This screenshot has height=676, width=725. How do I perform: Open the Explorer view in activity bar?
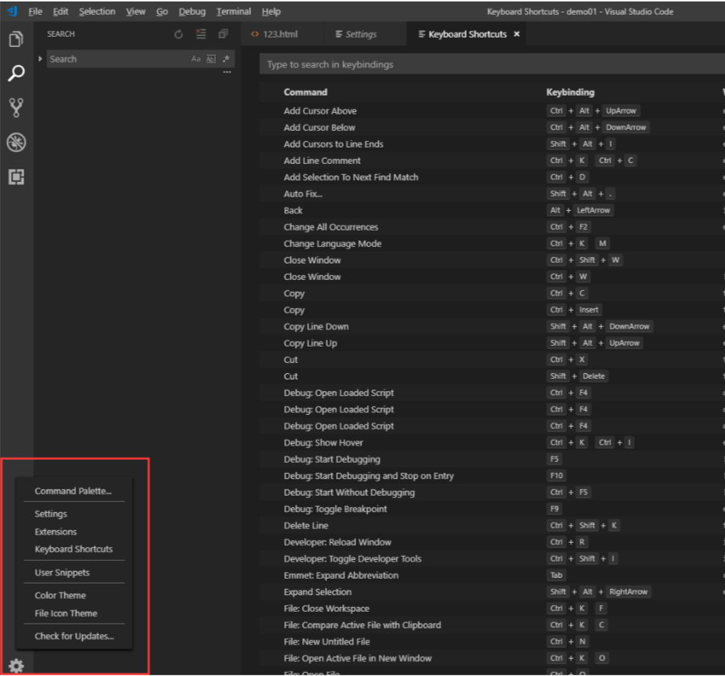click(16, 39)
